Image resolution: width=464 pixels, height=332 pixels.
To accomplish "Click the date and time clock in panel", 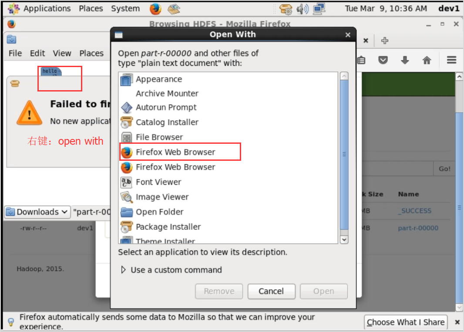I will point(386,9).
